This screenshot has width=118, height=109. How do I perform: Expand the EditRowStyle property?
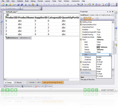point(81,22)
